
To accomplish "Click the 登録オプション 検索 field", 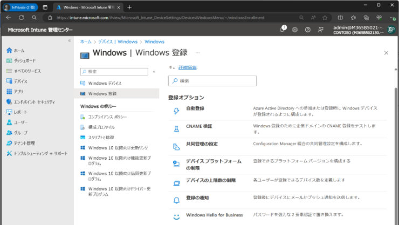I will coord(212,81).
